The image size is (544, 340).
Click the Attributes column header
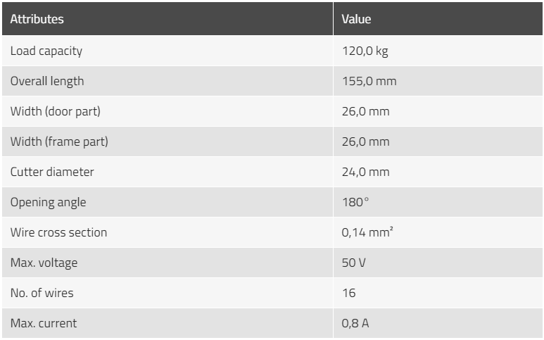coord(37,19)
